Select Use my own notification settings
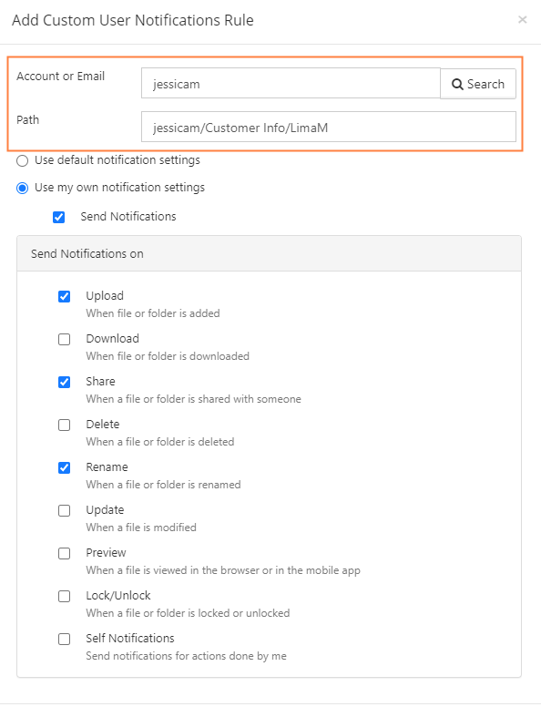541x707 pixels. pos(22,188)
